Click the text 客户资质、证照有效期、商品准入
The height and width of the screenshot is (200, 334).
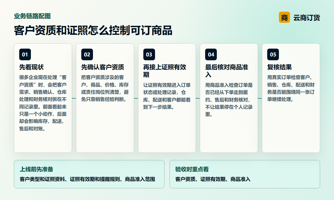click(213, 179)
